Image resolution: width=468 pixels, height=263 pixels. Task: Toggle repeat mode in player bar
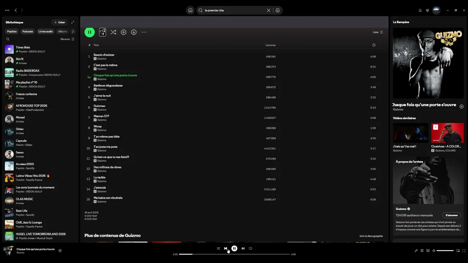[250, 248]
